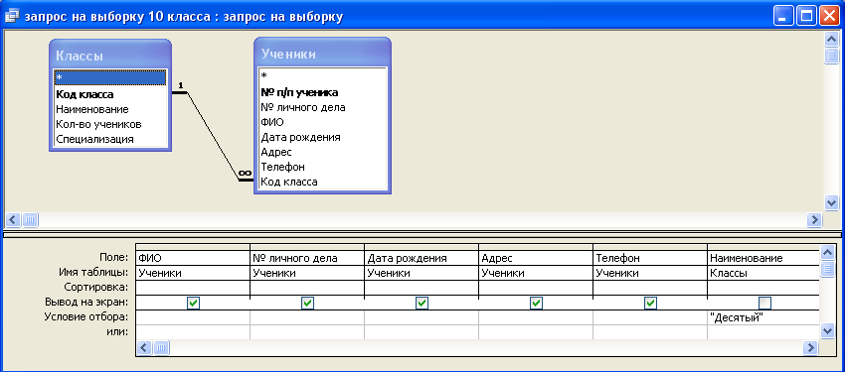Click grid vertical scrollbar thumb
Screen dimensions: 845x372
(828, 269)
